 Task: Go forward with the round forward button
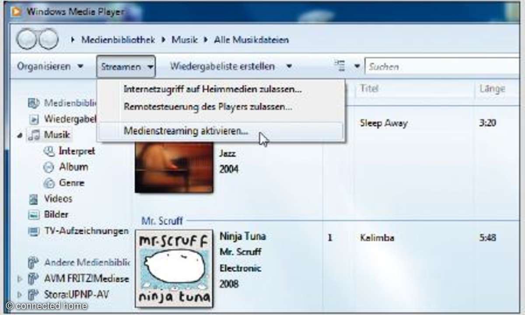pos(48,39)
